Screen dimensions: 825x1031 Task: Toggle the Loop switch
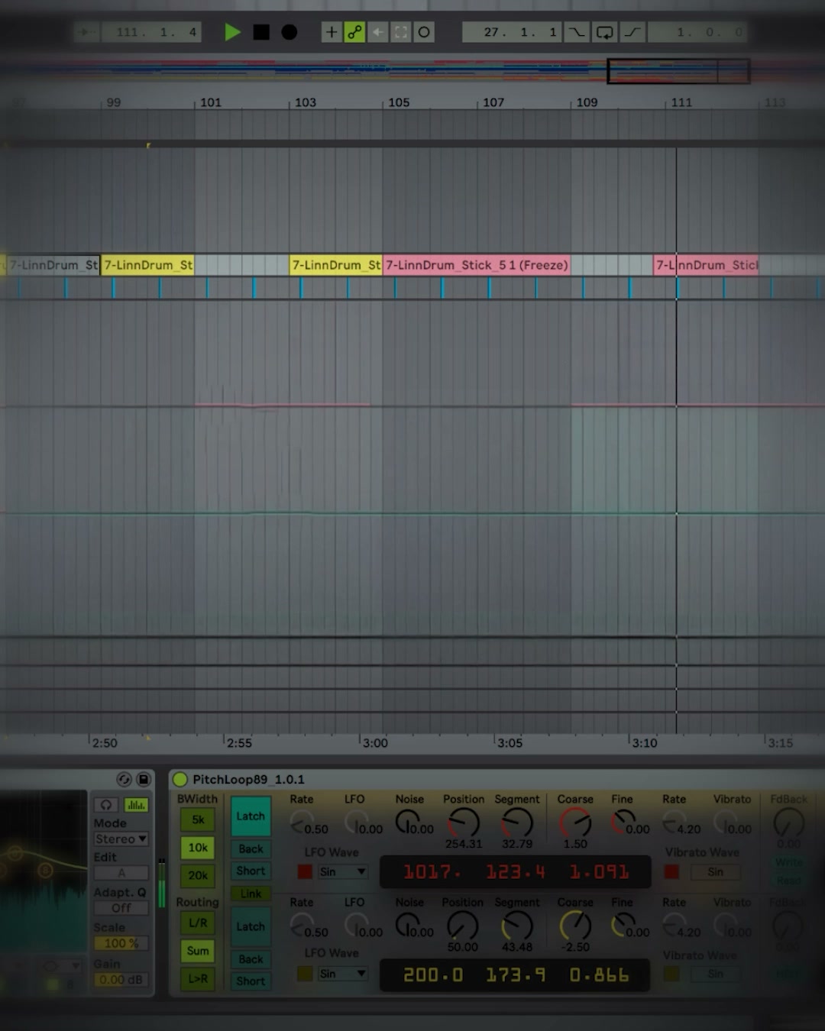point(604,32)
